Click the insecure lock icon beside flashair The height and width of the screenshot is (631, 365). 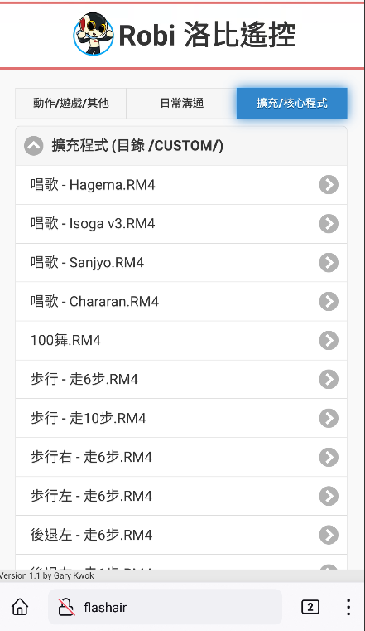coord(66,607)
